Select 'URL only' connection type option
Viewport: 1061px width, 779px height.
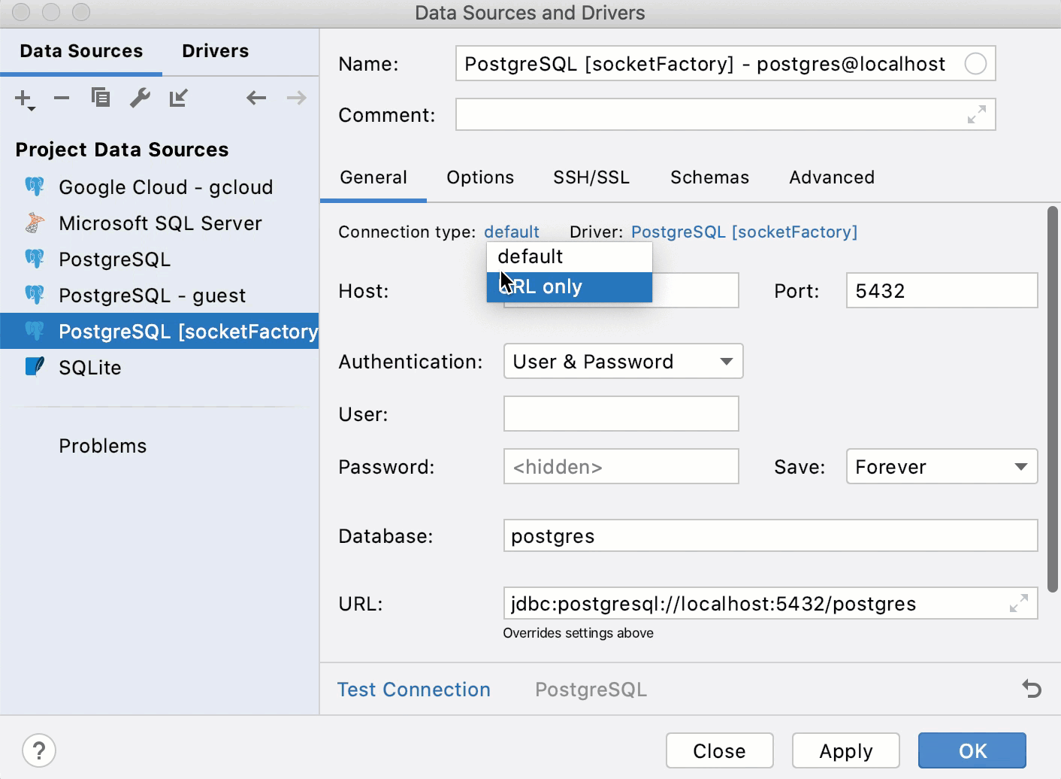569,287
